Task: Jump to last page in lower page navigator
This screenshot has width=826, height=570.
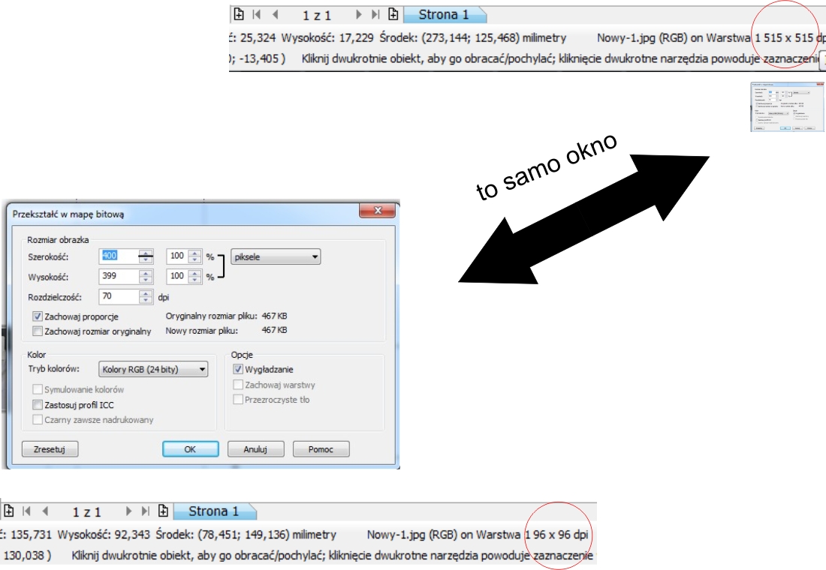Action: 145,511
